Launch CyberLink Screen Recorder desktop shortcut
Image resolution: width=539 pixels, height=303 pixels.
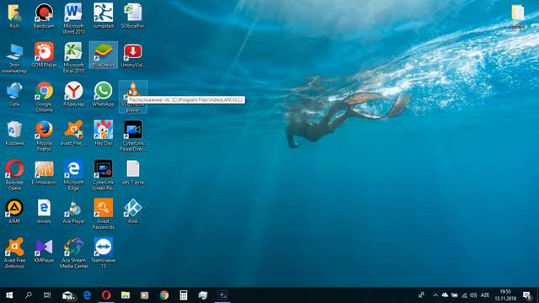103,175
